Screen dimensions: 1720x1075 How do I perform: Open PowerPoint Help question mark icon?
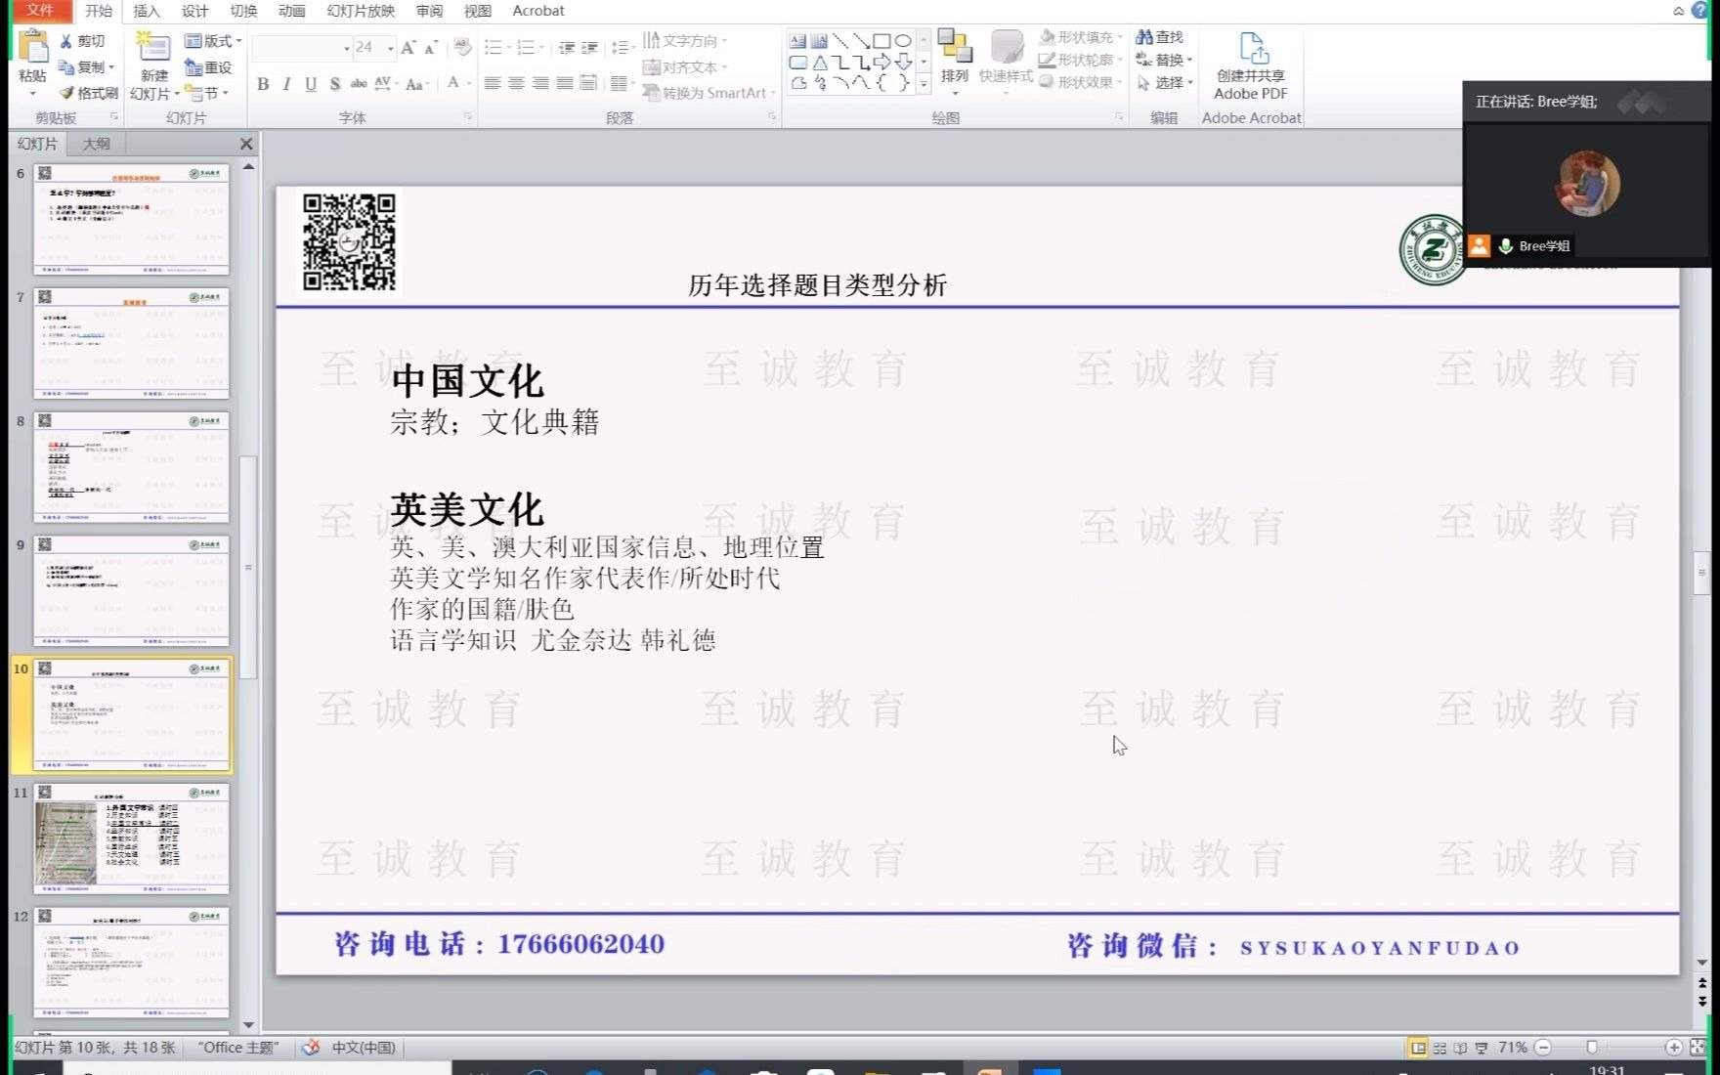click(x=1701, y=10)
